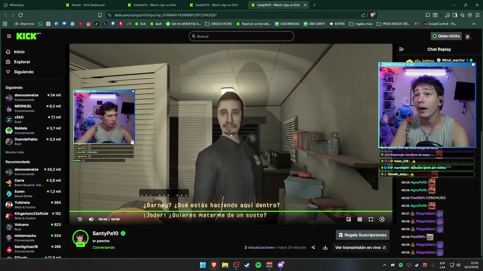The width and height of the screenshot is (483, 271).
Task: Open the browser main menu
Action: point(477,15)
